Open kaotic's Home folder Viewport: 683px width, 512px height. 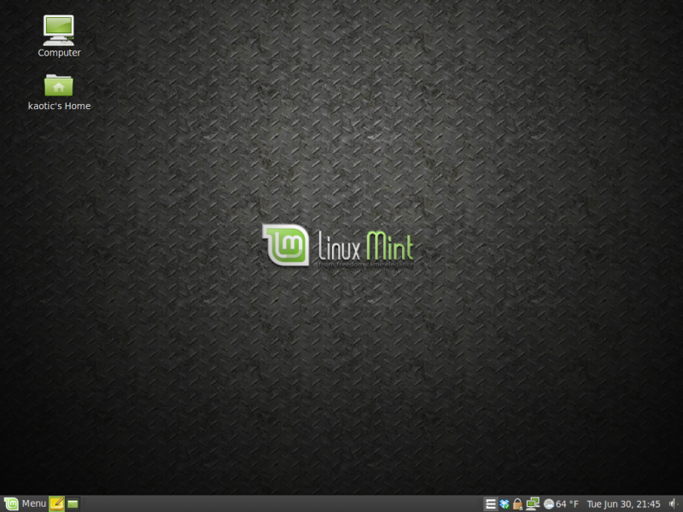[x=58, y=85]
